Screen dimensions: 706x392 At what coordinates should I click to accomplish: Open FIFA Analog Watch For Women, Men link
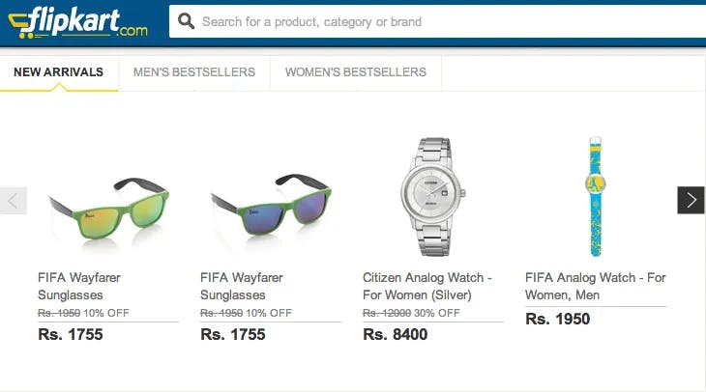[x=595, y=287]
